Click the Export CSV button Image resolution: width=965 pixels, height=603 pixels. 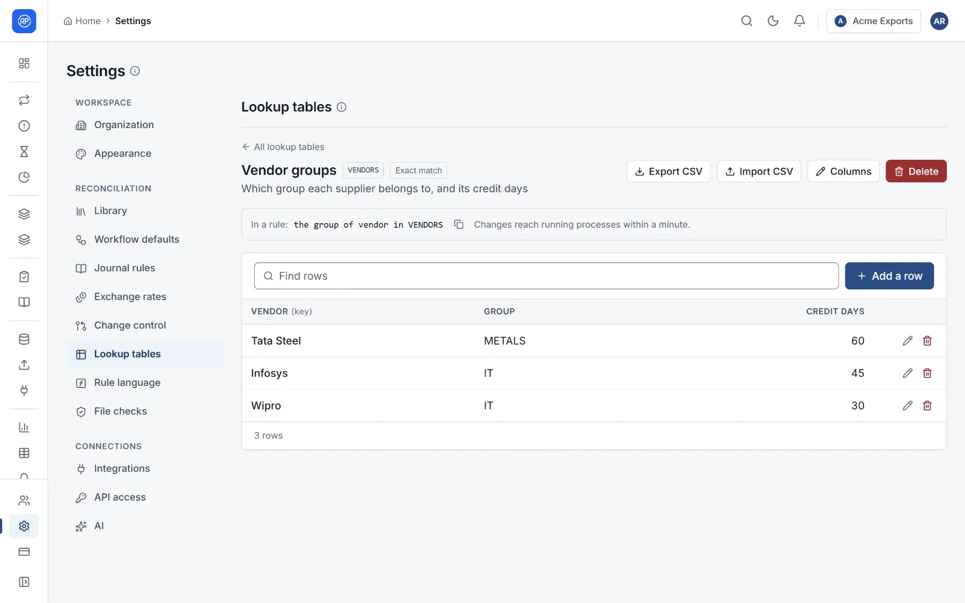(x=668, y=172)
